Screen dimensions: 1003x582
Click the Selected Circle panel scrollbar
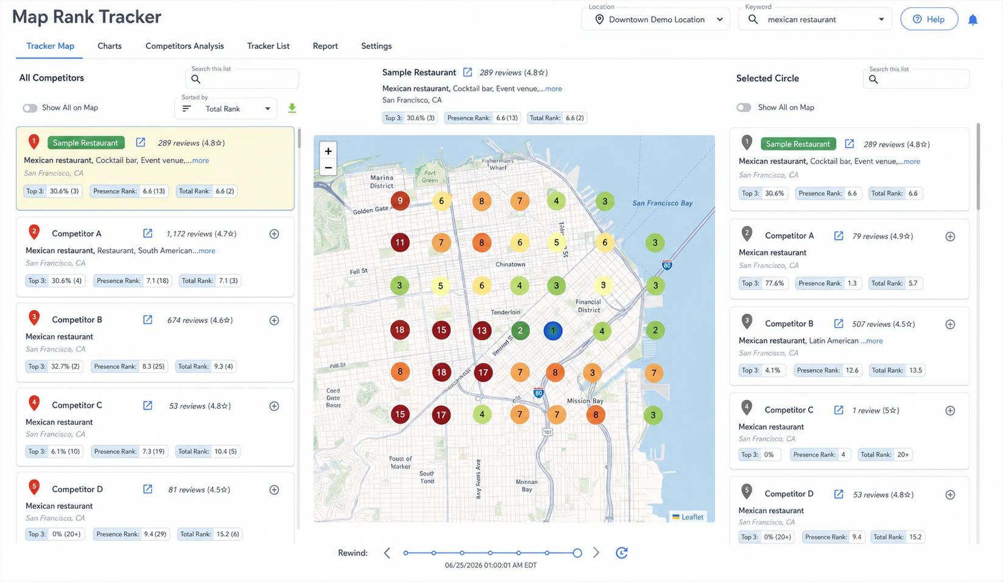(x=978, y=166)
